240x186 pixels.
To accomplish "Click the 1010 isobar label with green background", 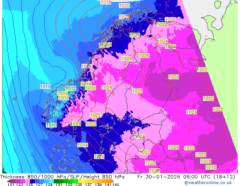I will coord(51,125).
